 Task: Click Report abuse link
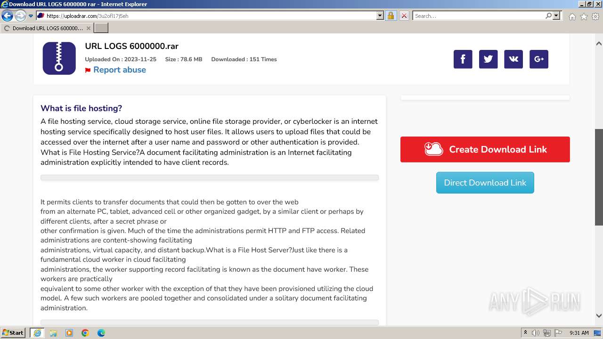[x=120, y=70]
